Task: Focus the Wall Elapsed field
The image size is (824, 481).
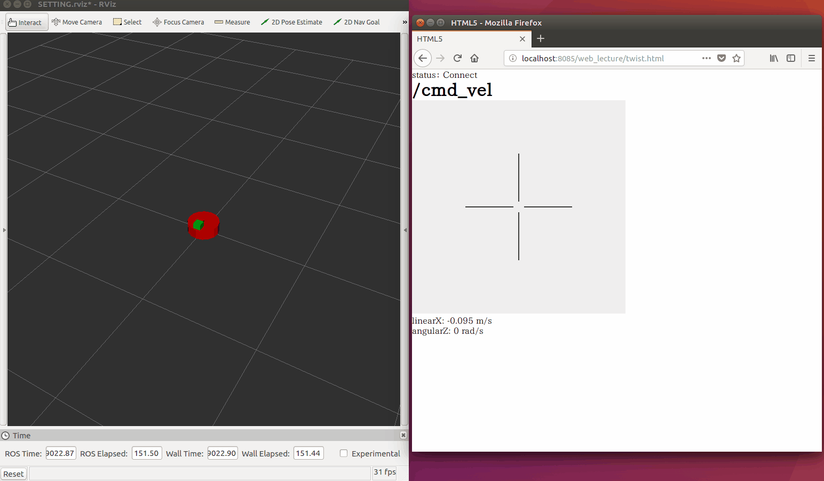Action: [x=308, y=453]
